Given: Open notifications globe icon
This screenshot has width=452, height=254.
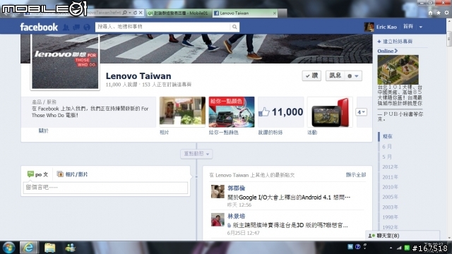Looking at the screenshot, I should coord(87,27).
